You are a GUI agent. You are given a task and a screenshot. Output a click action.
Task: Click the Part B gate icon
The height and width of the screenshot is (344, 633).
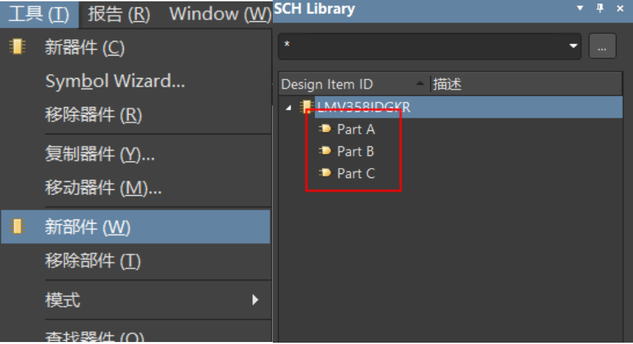(325, 151)
